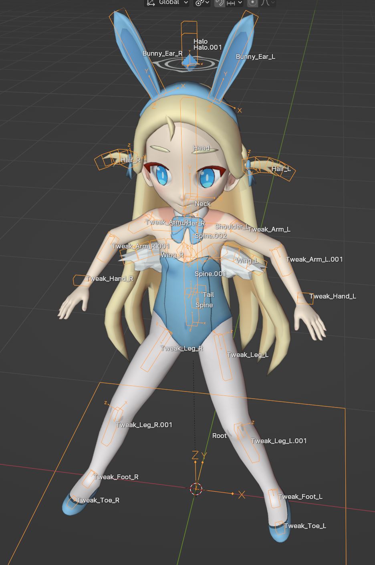Open the snapping increment options dropdown
Image resolution: width=375 pixels, height=565 pixels.
[x=235, y=3]
